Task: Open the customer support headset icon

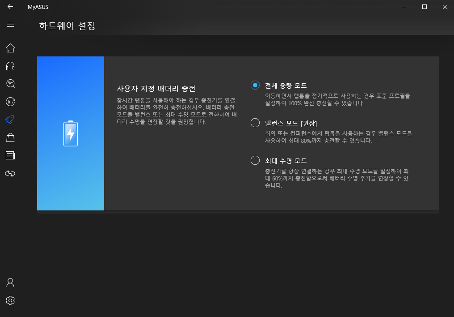Action: pyautogui.click(x=10, y=66)
